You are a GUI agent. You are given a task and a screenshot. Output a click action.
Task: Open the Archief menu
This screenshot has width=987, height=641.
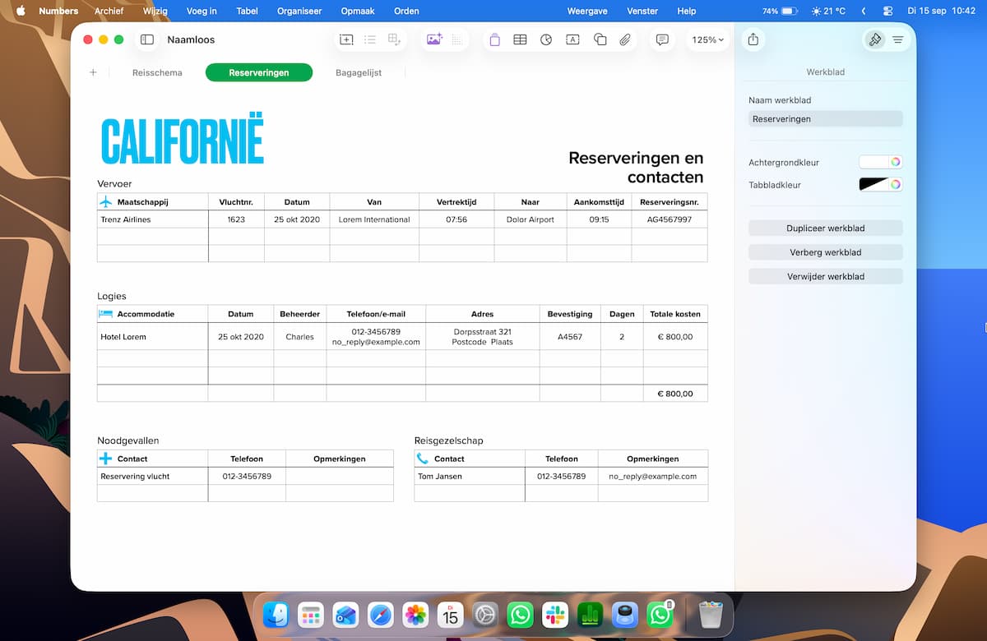pos(109,12)
